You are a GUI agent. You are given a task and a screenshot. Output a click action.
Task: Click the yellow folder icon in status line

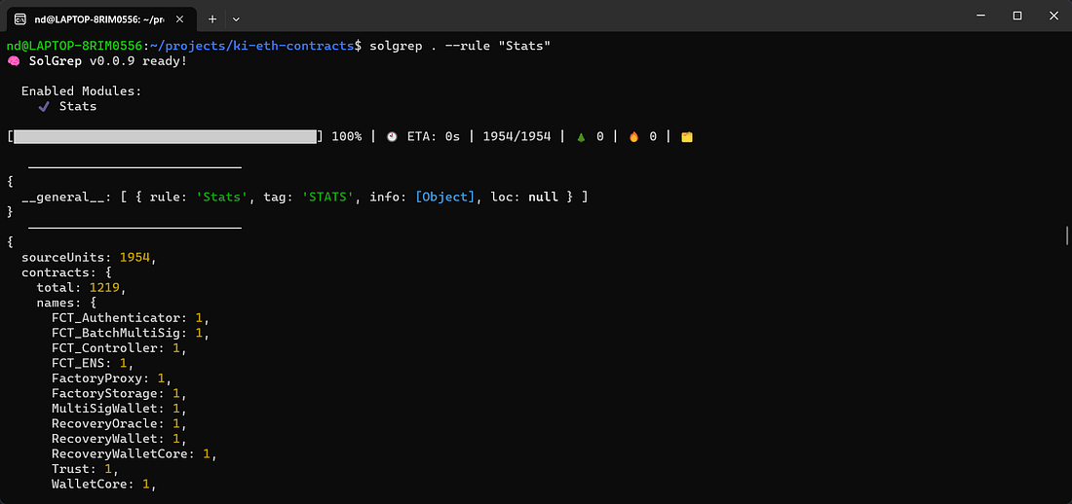pyautogui.click(x=686, y=137)
